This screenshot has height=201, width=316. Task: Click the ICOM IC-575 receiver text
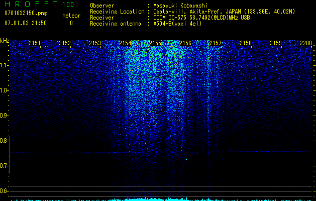tap(201, 18)
